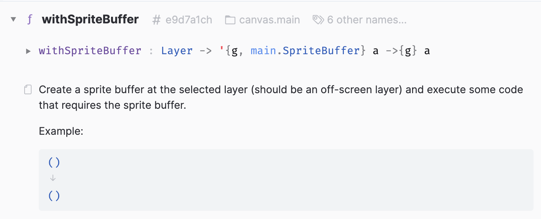Collapse the withSpriteBuffer definition

(13, 19)
